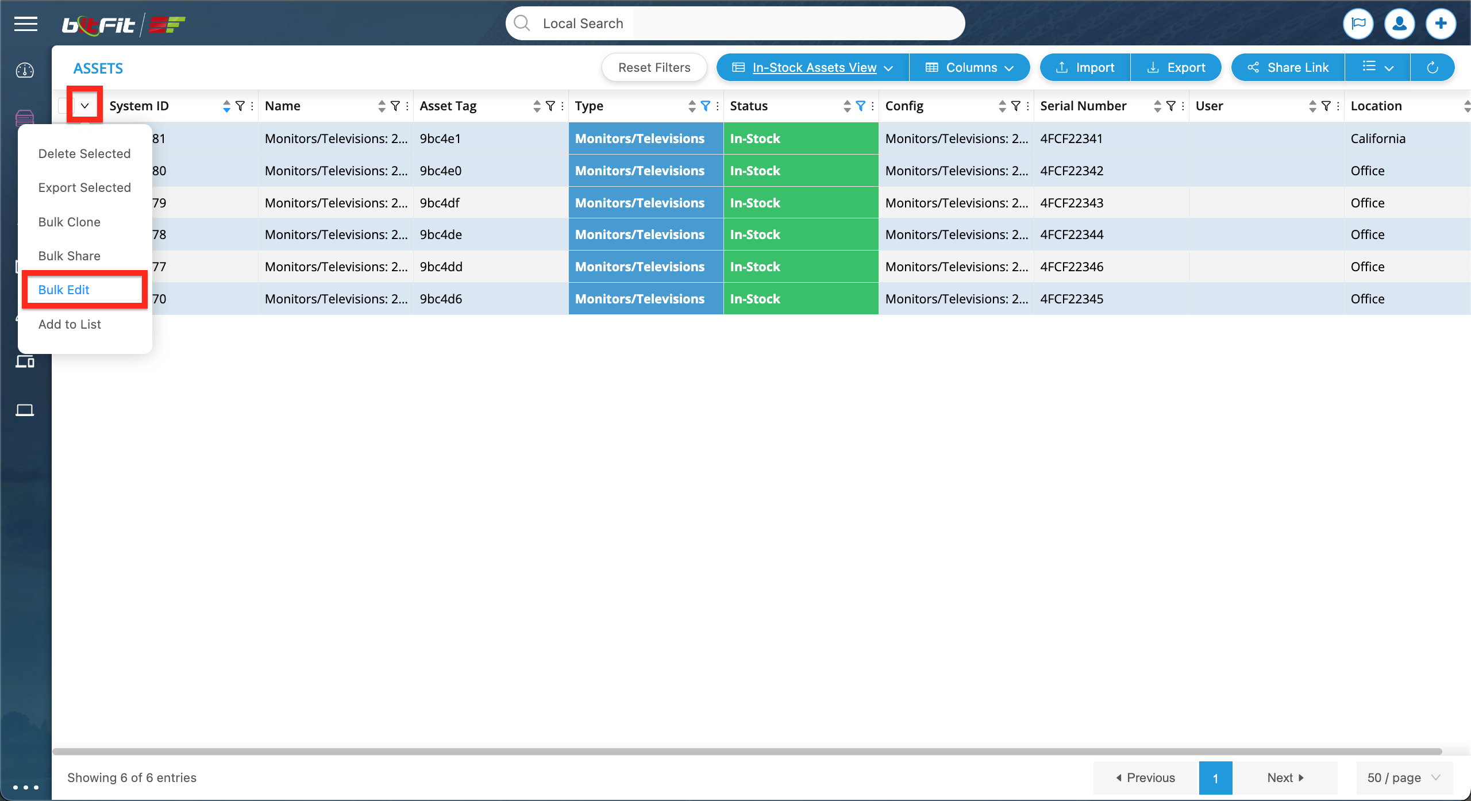The width and height of the screenshot is (1471, 801).
Task: Open the 50 per page dropdown
Action: click(1402, 777)
